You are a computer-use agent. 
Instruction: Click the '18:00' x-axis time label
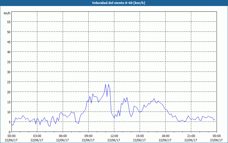pyautogui.click(x=165, y=136)
